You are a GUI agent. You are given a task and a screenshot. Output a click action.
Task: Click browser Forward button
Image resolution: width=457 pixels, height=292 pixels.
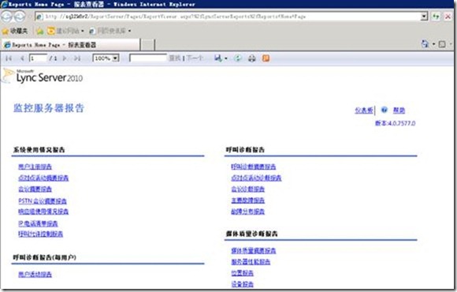20,17
